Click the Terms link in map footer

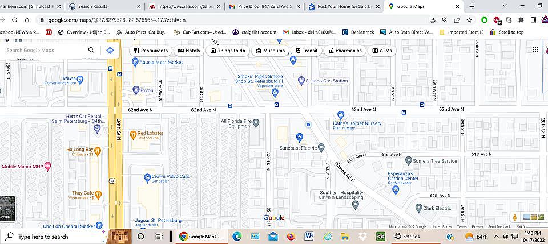coord(462,226)
